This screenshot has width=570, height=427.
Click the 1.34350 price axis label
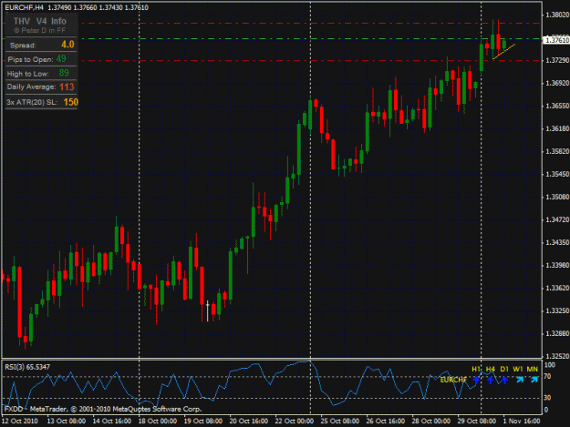tap(557, 242)
